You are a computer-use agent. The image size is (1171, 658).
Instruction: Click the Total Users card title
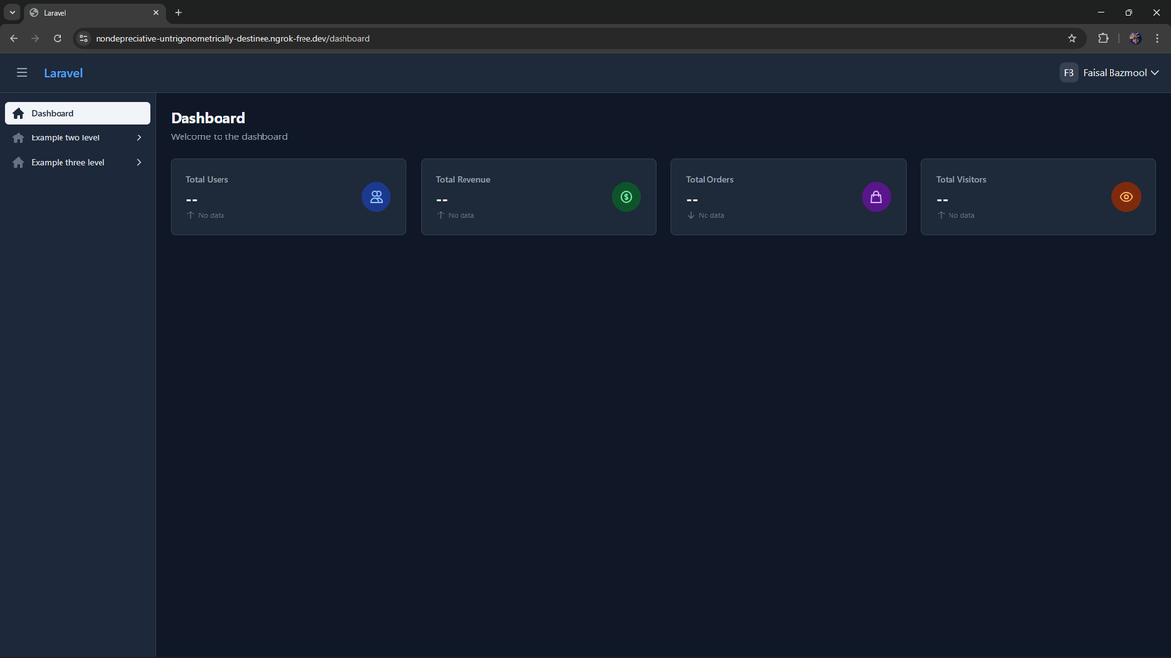pos(207,179)
